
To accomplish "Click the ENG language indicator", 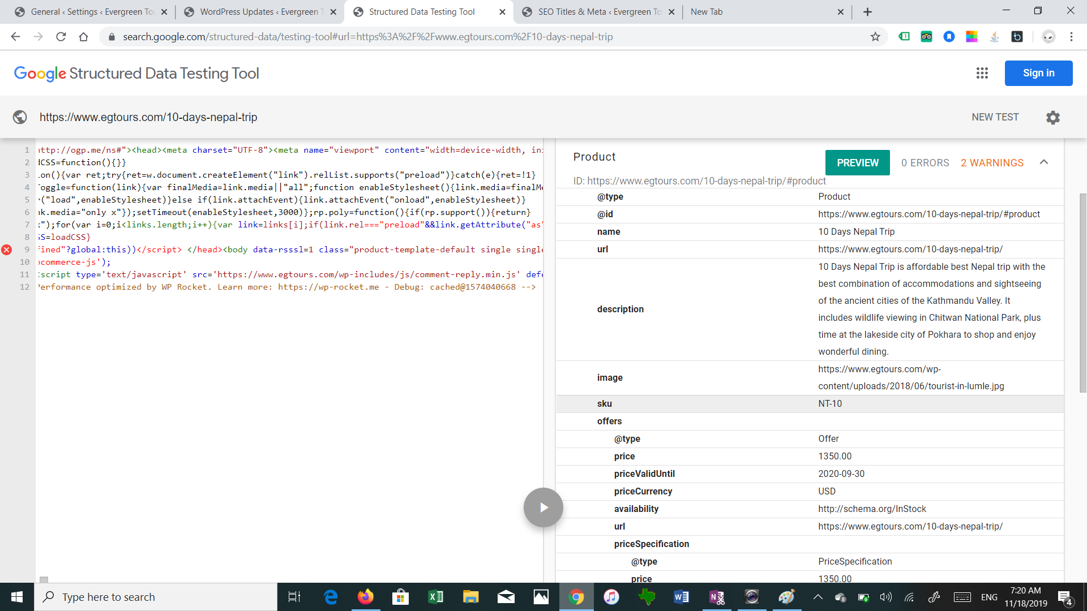I will (x=989, y=597).
